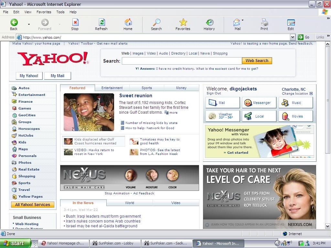This screenshot has height=248, width=331.
Task: Open the Tools menu
Action: pyautogui.click(x=60, y=12)
